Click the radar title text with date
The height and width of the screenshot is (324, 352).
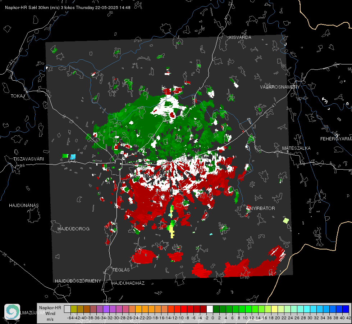[x=68, y=8]
